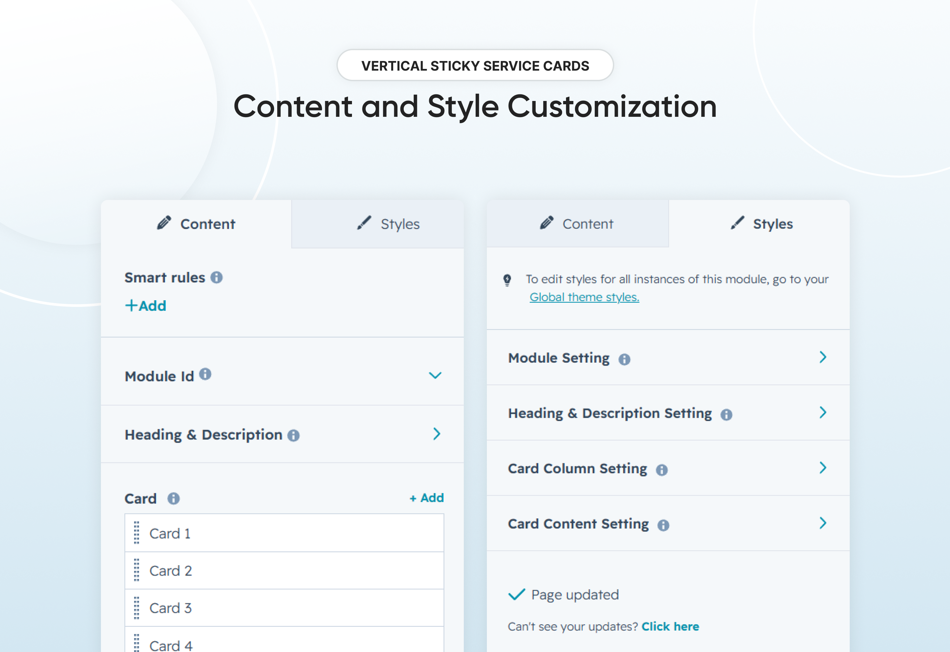Click info icon beside Heading & Description Setting
This screenshot has width=950, height=652.
pos(726,414)
